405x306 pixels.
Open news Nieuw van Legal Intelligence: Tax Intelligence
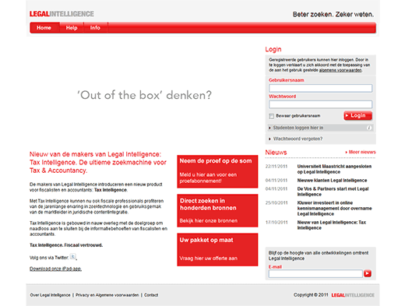tap(332, 225)
